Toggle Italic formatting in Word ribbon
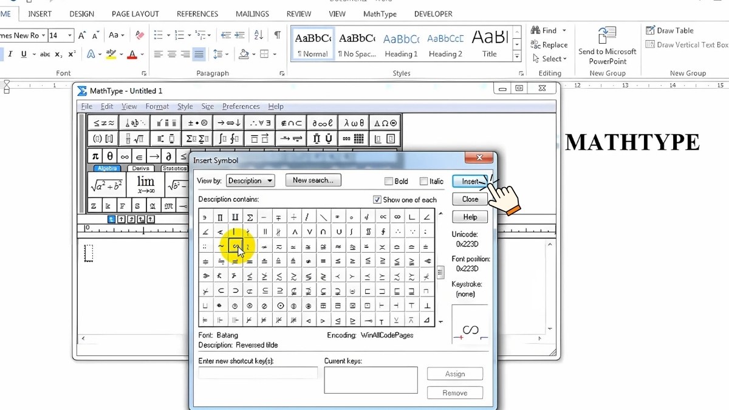The image size is (729, 410). click(10, 54)
